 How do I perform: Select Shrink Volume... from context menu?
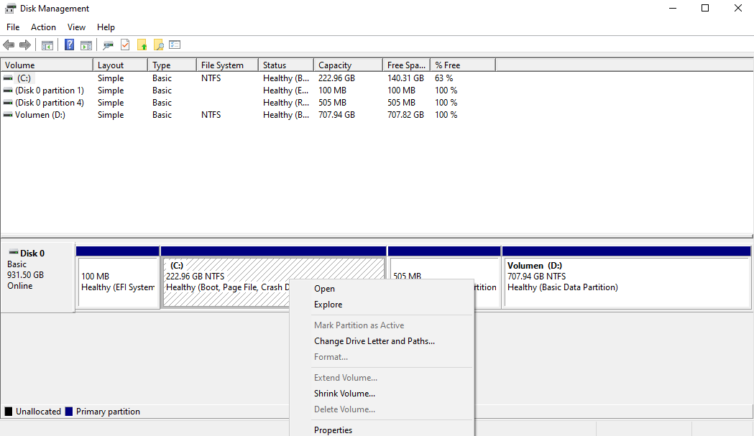[382, 393]
